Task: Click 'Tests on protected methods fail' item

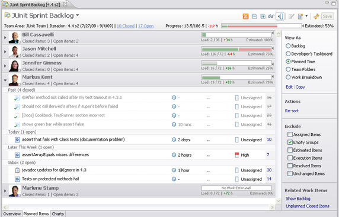Action: pos(50,179)
